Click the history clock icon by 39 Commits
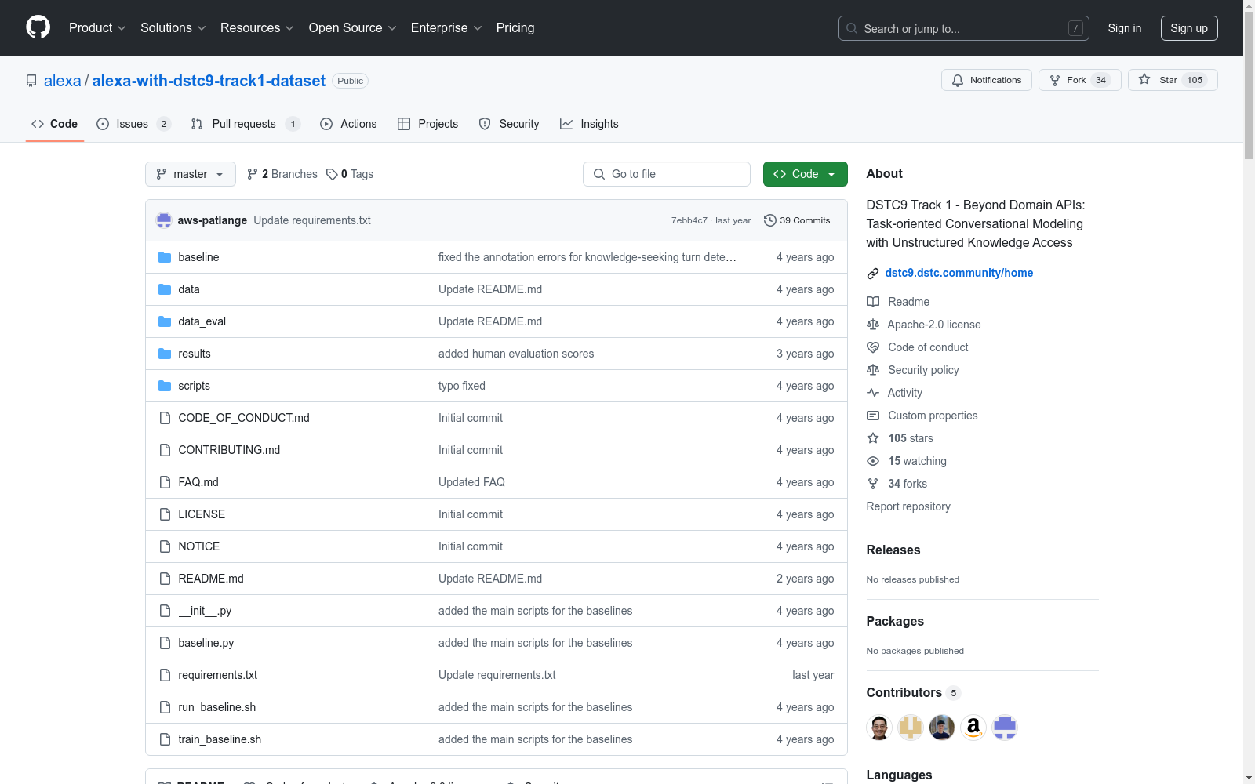The image size is (1255, 784). [770, 220]
